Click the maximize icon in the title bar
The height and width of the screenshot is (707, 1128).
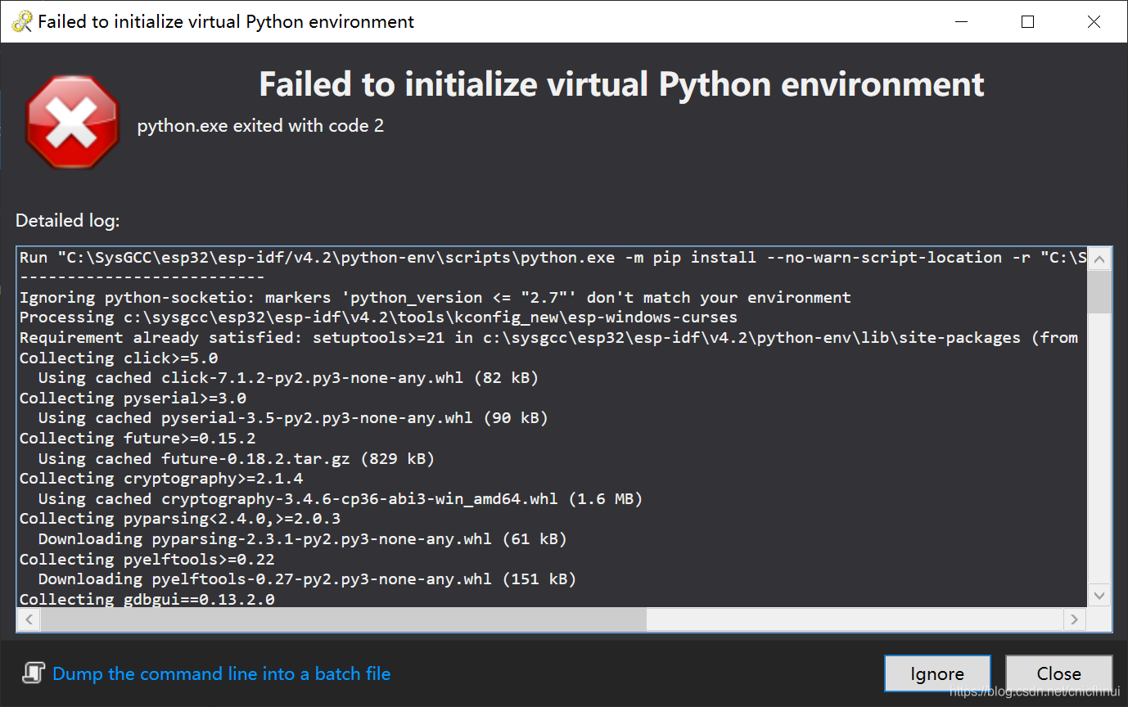pyautogui.click(x=1027, y=21)
